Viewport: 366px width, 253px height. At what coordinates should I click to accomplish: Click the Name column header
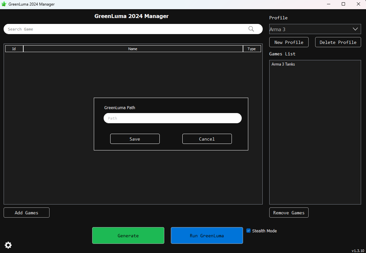coord(133,49)
